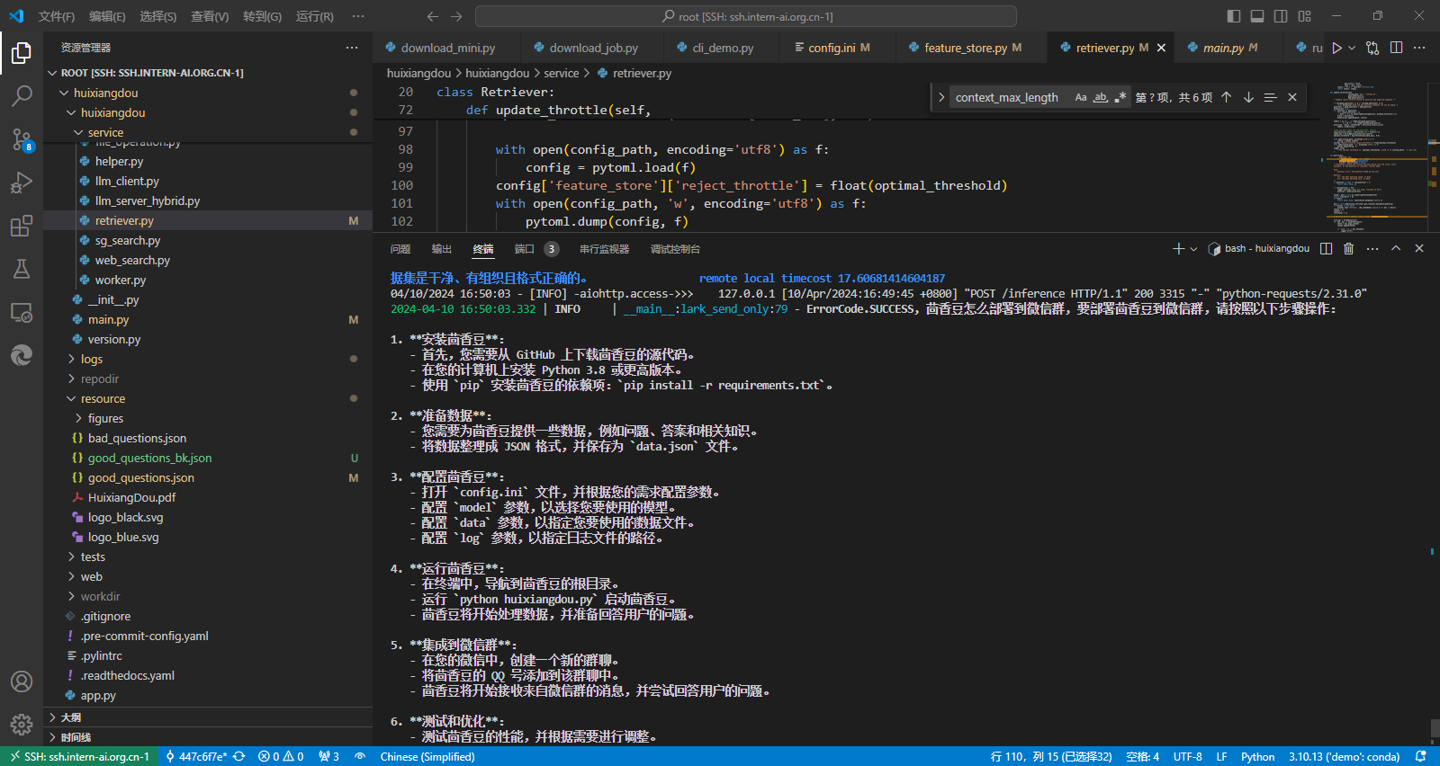This screenshot has width=1440, height=766.
Task: Kill terminal using the trash icon
Action: [x=1348, y=249]
